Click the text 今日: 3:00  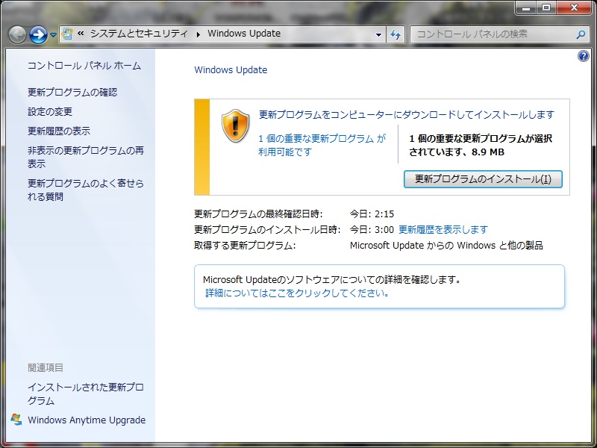click(372, 230)
